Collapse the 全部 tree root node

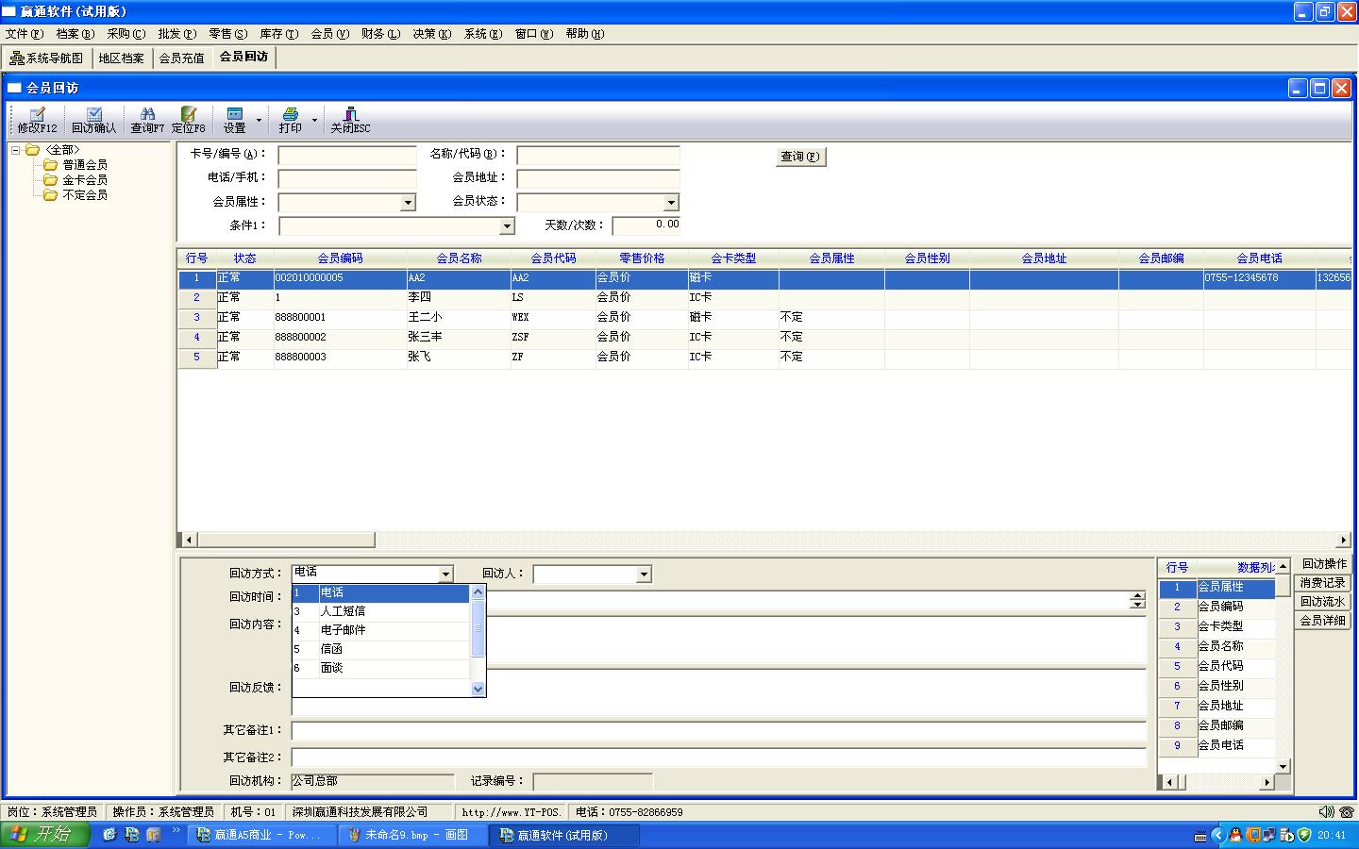[x=16, y=150]
